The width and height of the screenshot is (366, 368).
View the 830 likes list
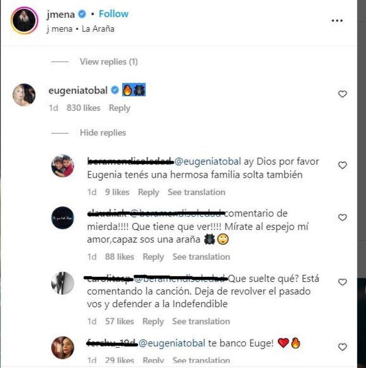click(x=83, y=108)
